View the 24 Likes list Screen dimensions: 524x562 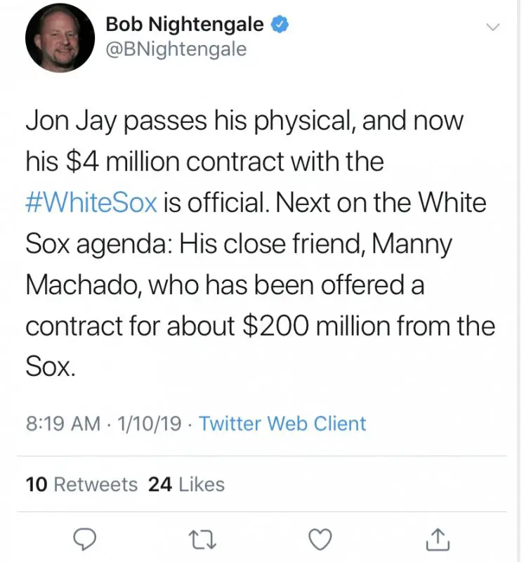186,485
